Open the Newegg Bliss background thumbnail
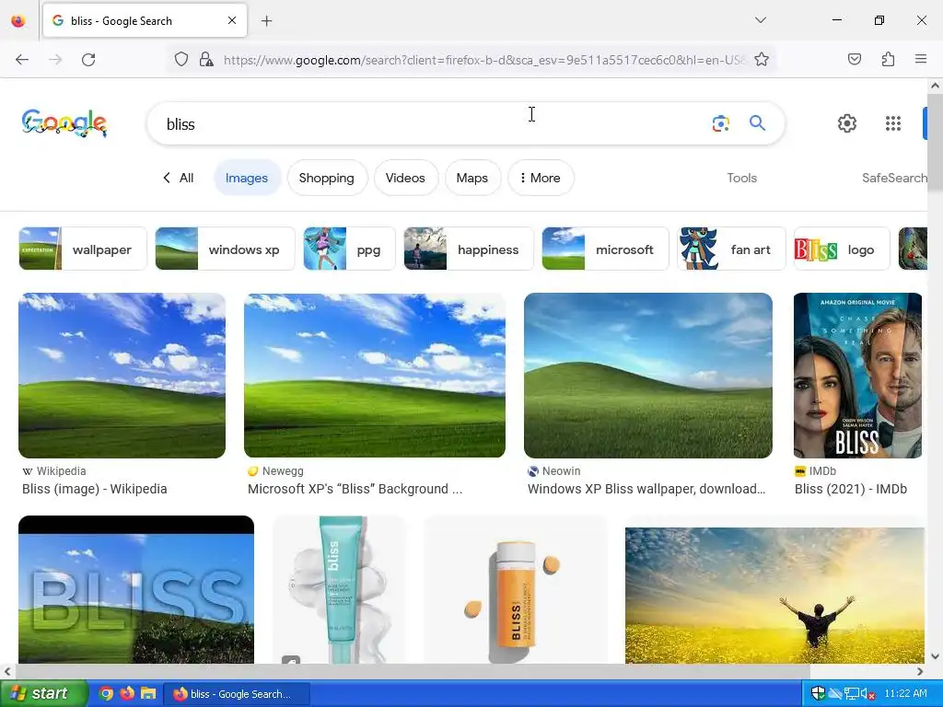The image size is (943, 707). [x=375, y=376]
